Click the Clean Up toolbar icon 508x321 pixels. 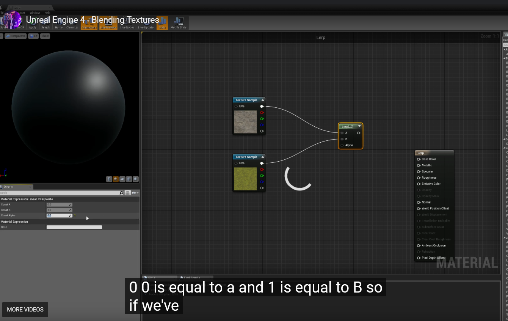point(72,23)
